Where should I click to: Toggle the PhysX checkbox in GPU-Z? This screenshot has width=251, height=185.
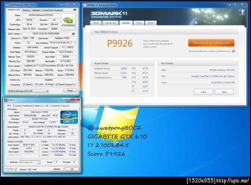coord(46,84)
